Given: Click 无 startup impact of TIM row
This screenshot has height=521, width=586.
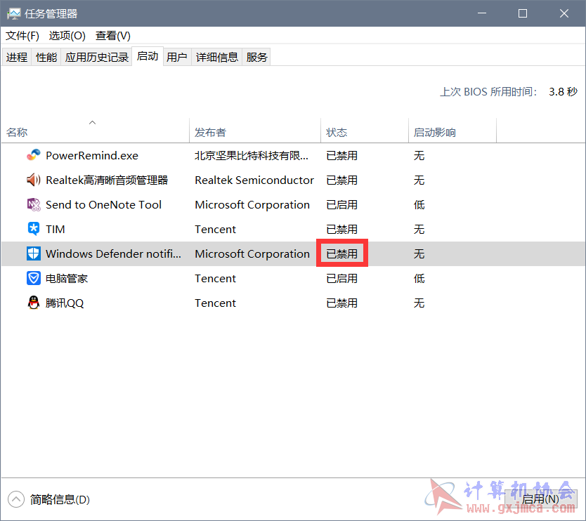Looking at the screenshot, I should [419, 229].
